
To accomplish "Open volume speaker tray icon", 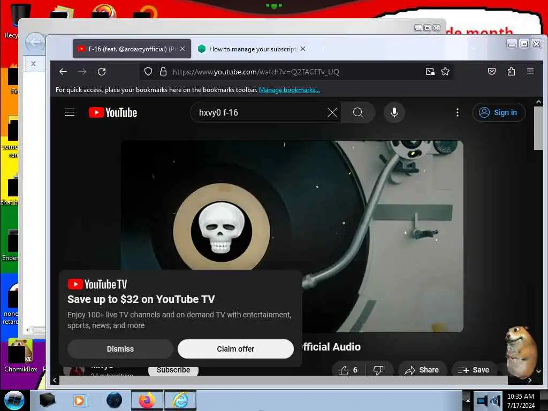I will [496, 401].
